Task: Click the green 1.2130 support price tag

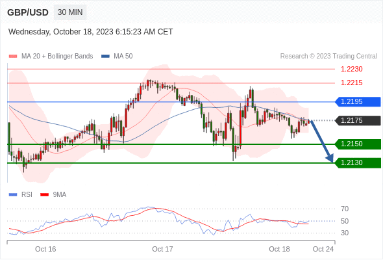Action: pyautogui.click(x=358, y=163)
